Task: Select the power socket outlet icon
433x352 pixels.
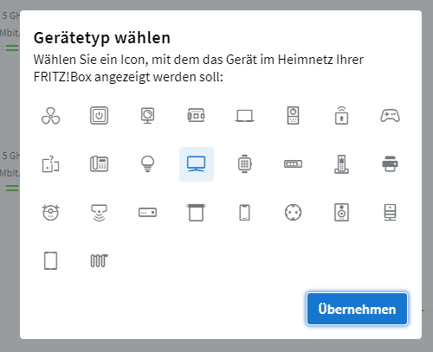Action: pos(293,213)
